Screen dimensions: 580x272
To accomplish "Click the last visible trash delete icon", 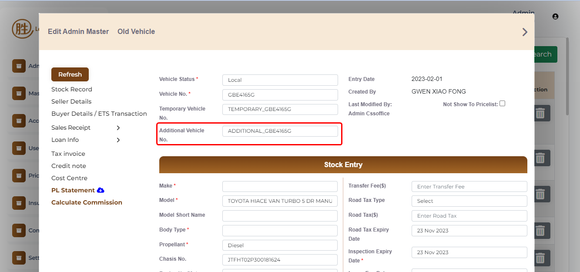I will (x=540, y=259).
